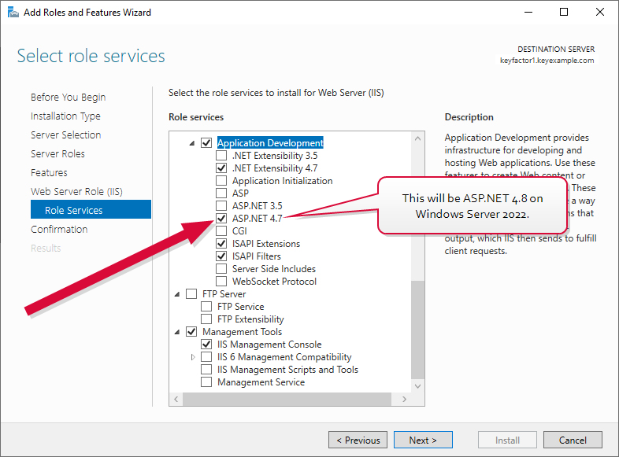Viewport: 619px width, 457px height.
Task: Toggle the FTP Service checkbox
Action: [207, 307]
